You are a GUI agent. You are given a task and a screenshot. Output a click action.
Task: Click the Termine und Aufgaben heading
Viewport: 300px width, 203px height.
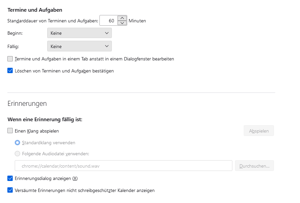(x=35, y=10)
